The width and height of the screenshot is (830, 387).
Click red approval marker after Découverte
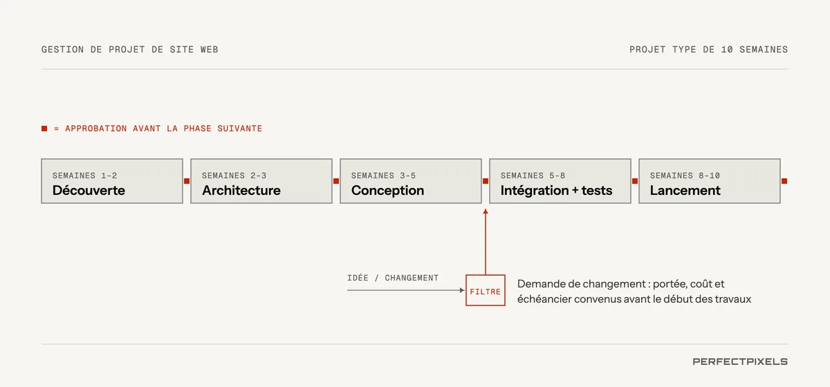(x=187, y=181)
